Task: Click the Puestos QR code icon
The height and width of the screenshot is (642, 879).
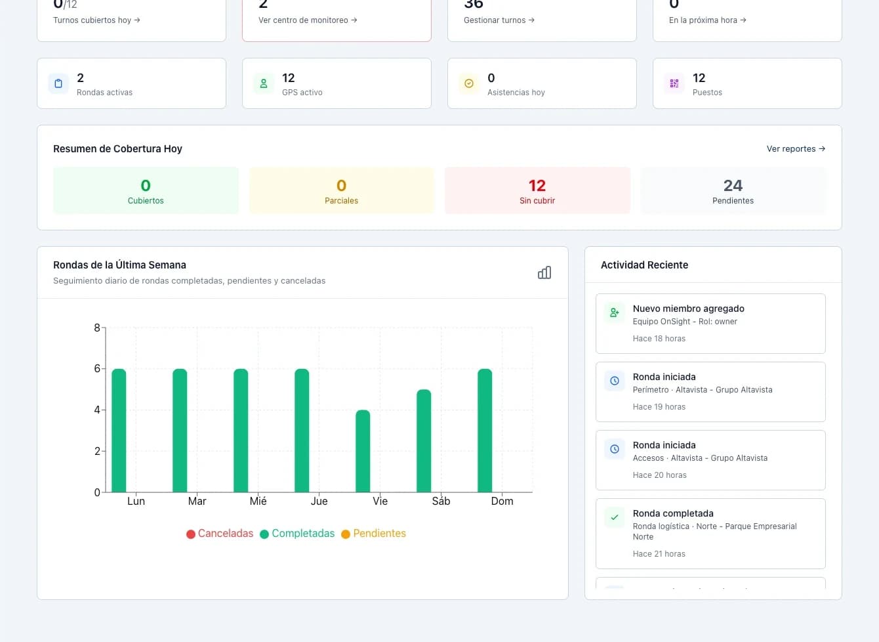Action: (x=674, y=83)
